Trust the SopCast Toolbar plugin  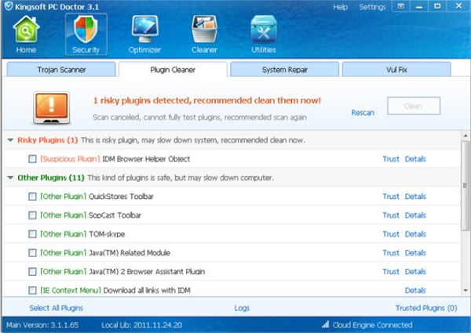(x=391, y=215)
